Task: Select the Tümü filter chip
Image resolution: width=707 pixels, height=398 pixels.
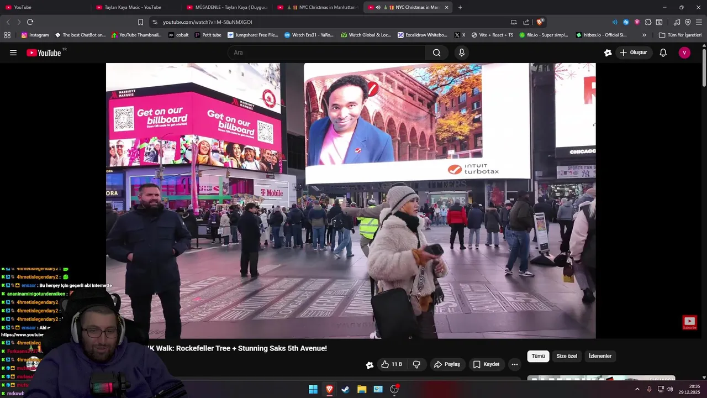Action: [x=539, y=356]
